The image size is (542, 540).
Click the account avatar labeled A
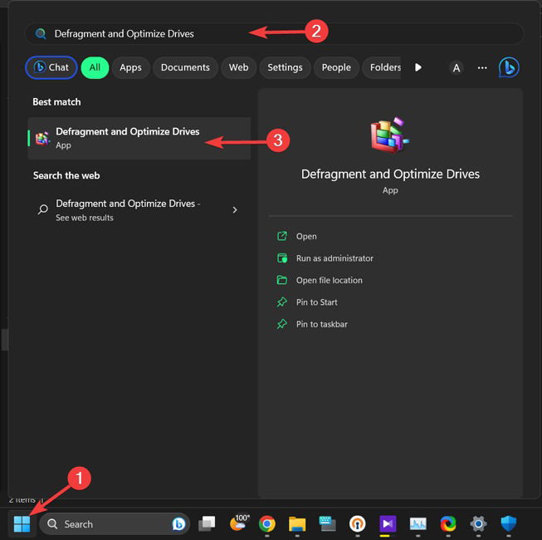tap(457, 67)
